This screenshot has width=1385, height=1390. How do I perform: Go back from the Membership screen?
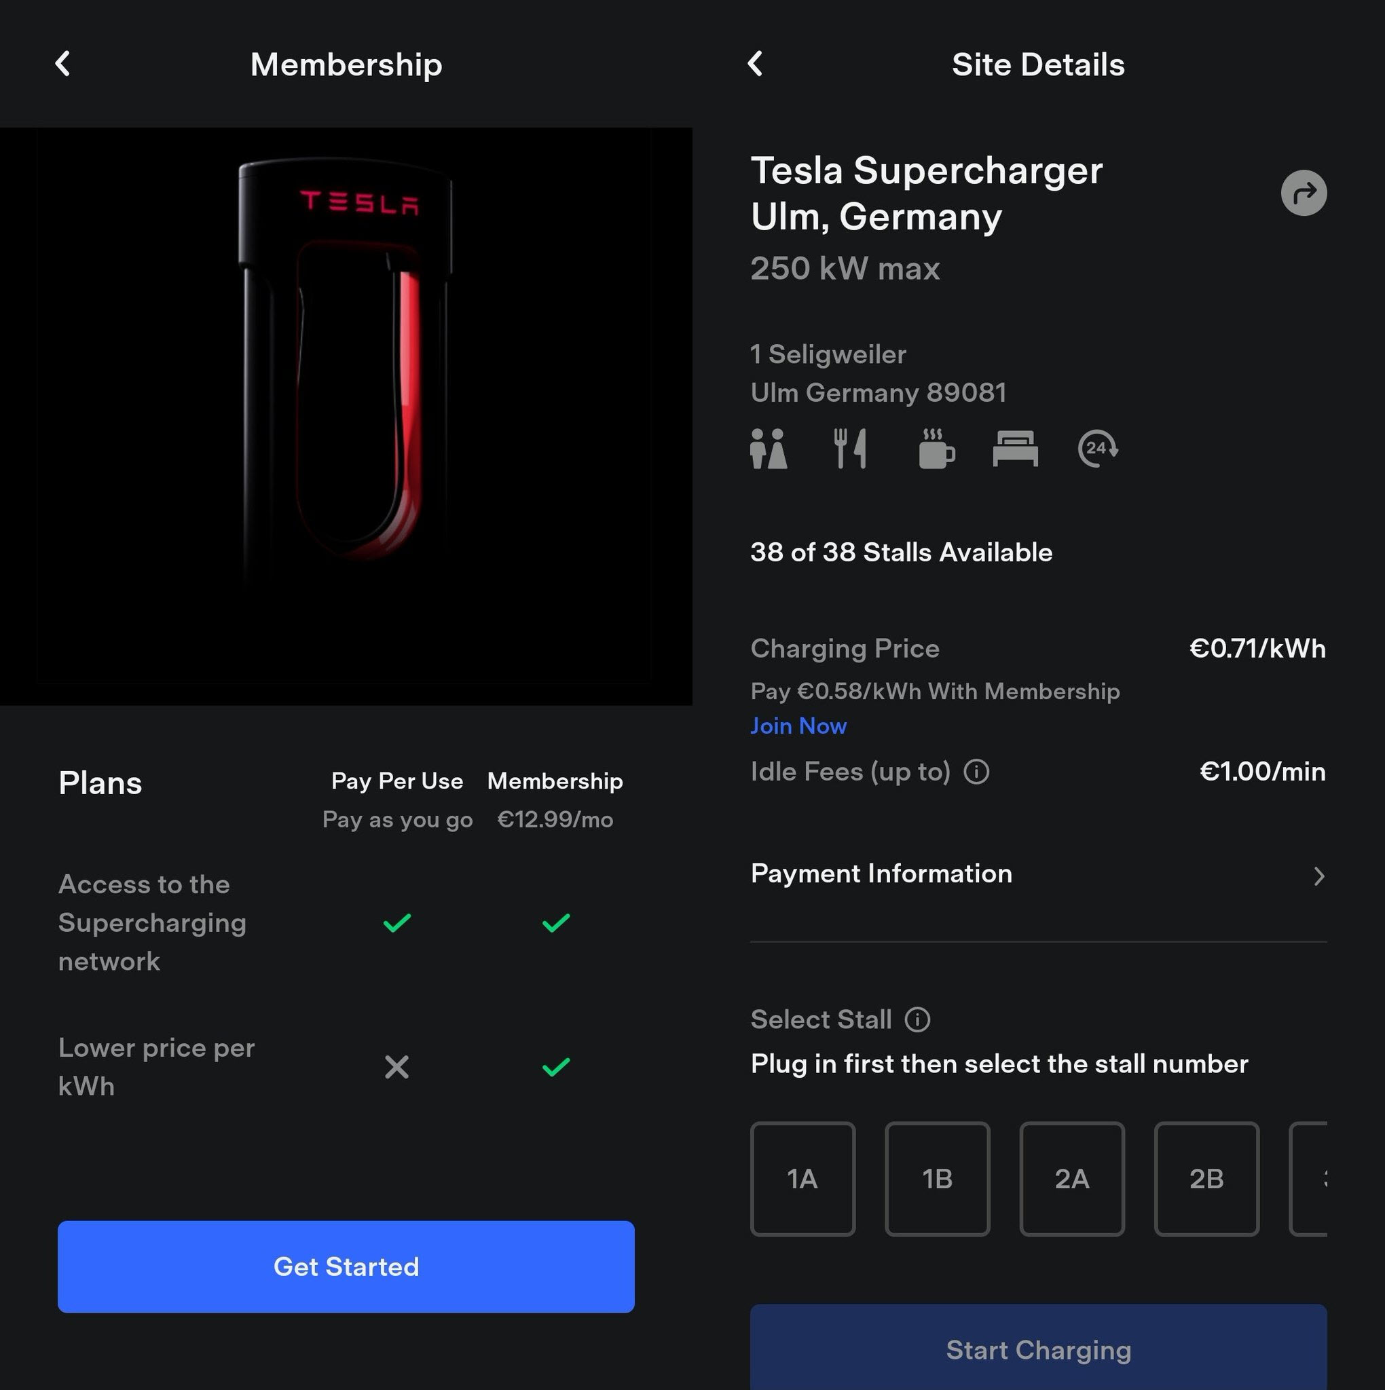[63, 64]
